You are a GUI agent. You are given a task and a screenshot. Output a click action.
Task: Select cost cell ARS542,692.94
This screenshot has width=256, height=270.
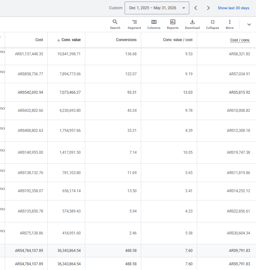coord(30,92)
